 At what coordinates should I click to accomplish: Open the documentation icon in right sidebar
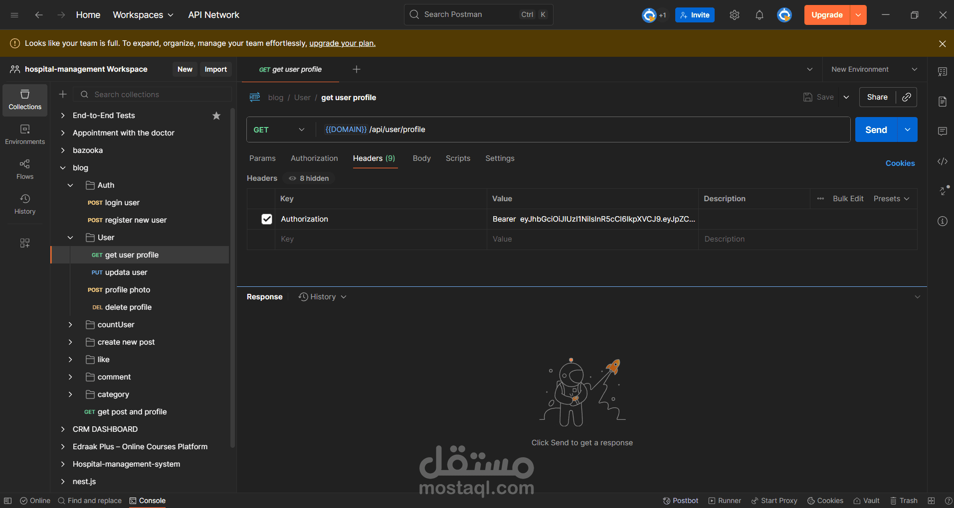pos(942,102)
